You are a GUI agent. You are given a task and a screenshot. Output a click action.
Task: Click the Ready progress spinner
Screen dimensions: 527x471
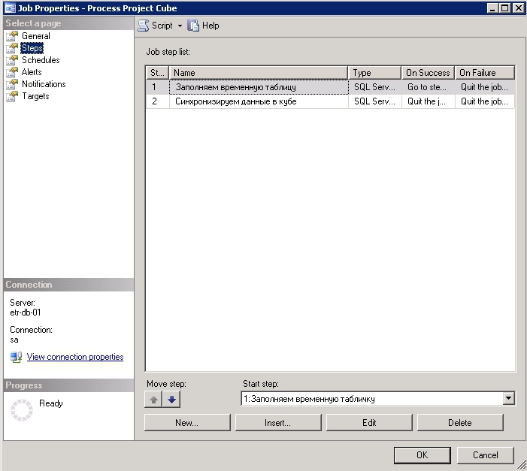[22, 410]
